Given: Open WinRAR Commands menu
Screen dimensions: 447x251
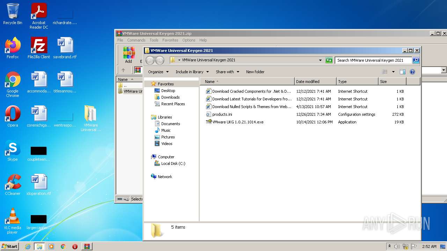Looking at the screenshot, I should click(x=136, y=40).
